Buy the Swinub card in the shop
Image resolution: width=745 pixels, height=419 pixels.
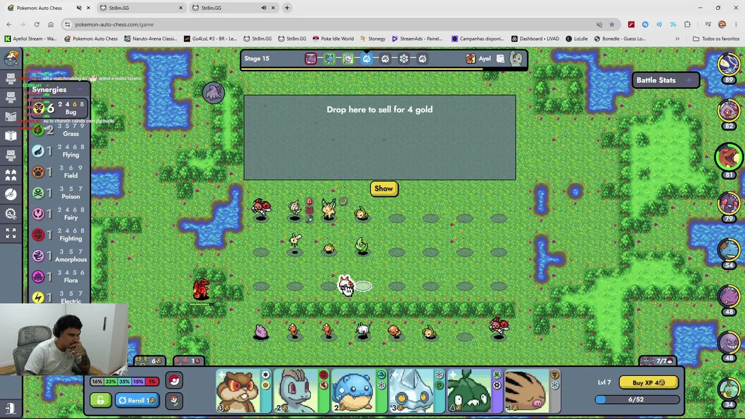pyautogui.click(x=532, y=391)
